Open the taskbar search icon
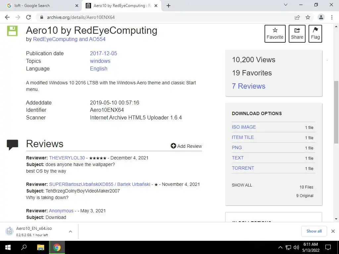339x254 pixels. pos(24,247)
